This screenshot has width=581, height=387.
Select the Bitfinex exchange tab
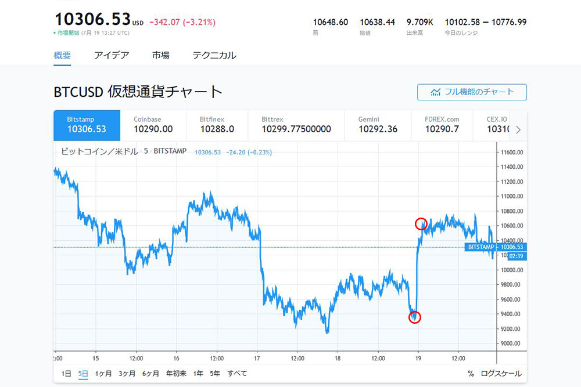pyautogui.click(x=217, y=125)
